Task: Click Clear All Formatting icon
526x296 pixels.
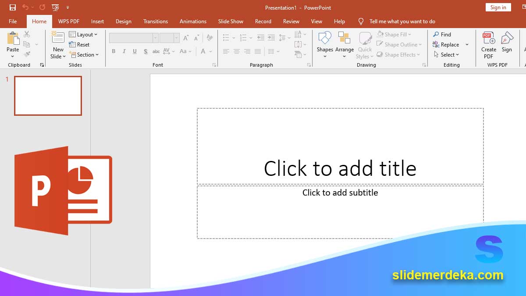Action: pyautogui.click(x=210, y=38)
